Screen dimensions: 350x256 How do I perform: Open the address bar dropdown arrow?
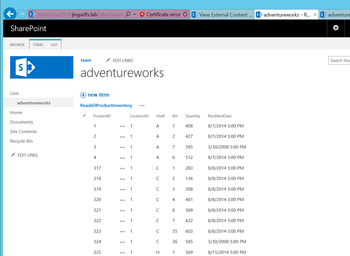pos(135,14)
